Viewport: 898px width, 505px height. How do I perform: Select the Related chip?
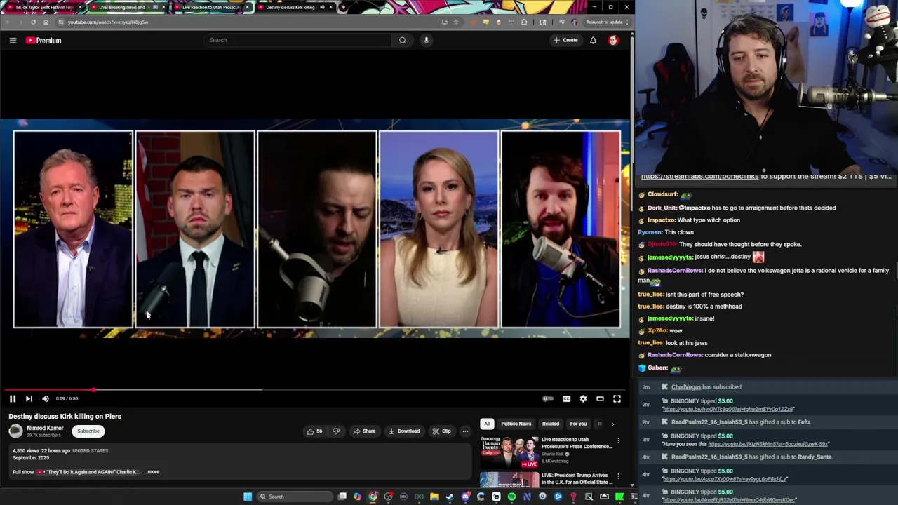(551, 424)
